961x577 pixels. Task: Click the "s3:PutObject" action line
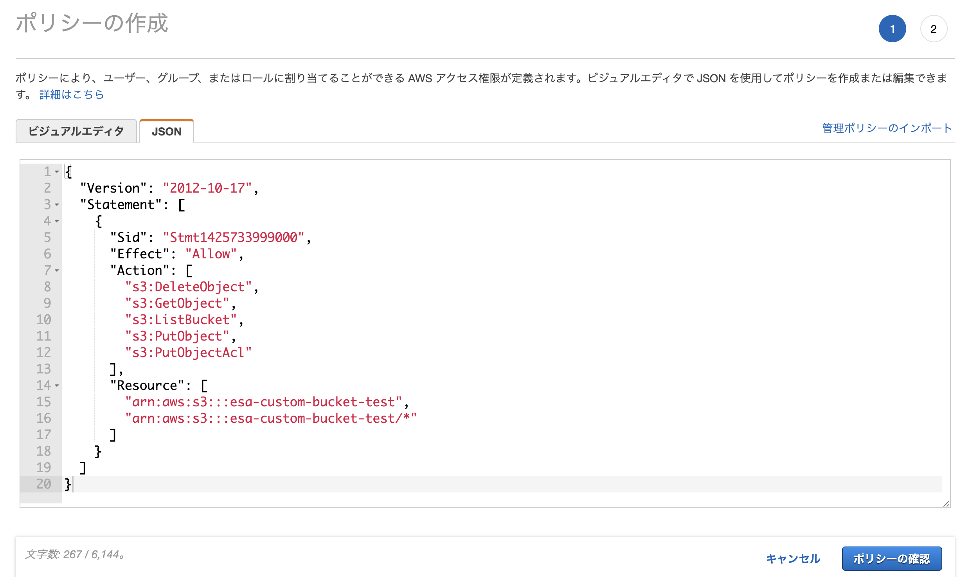[x=177, y=336]
